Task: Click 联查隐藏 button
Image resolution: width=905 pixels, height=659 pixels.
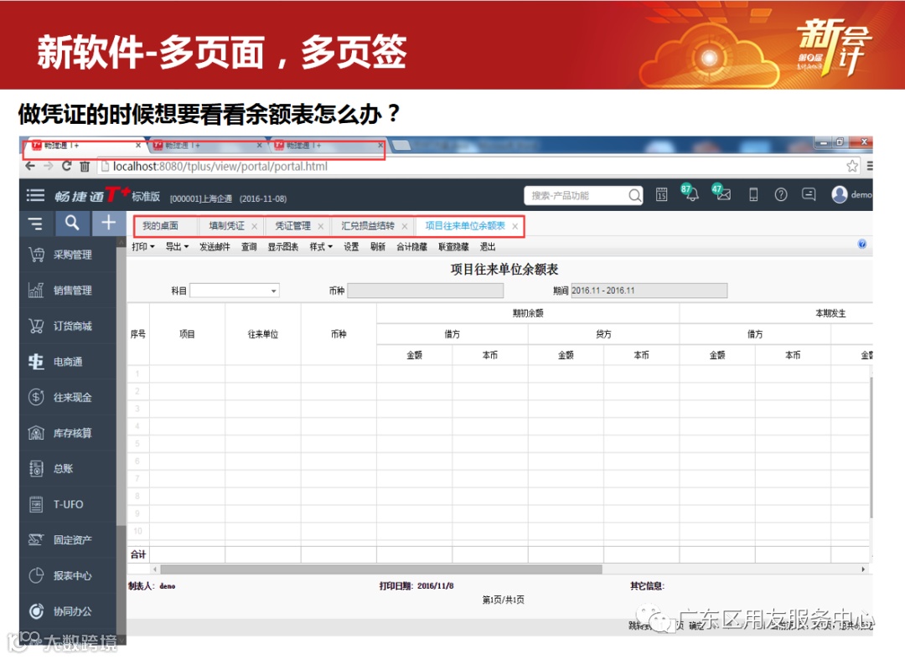Action: pyautogui.click(x=453, y=247)
